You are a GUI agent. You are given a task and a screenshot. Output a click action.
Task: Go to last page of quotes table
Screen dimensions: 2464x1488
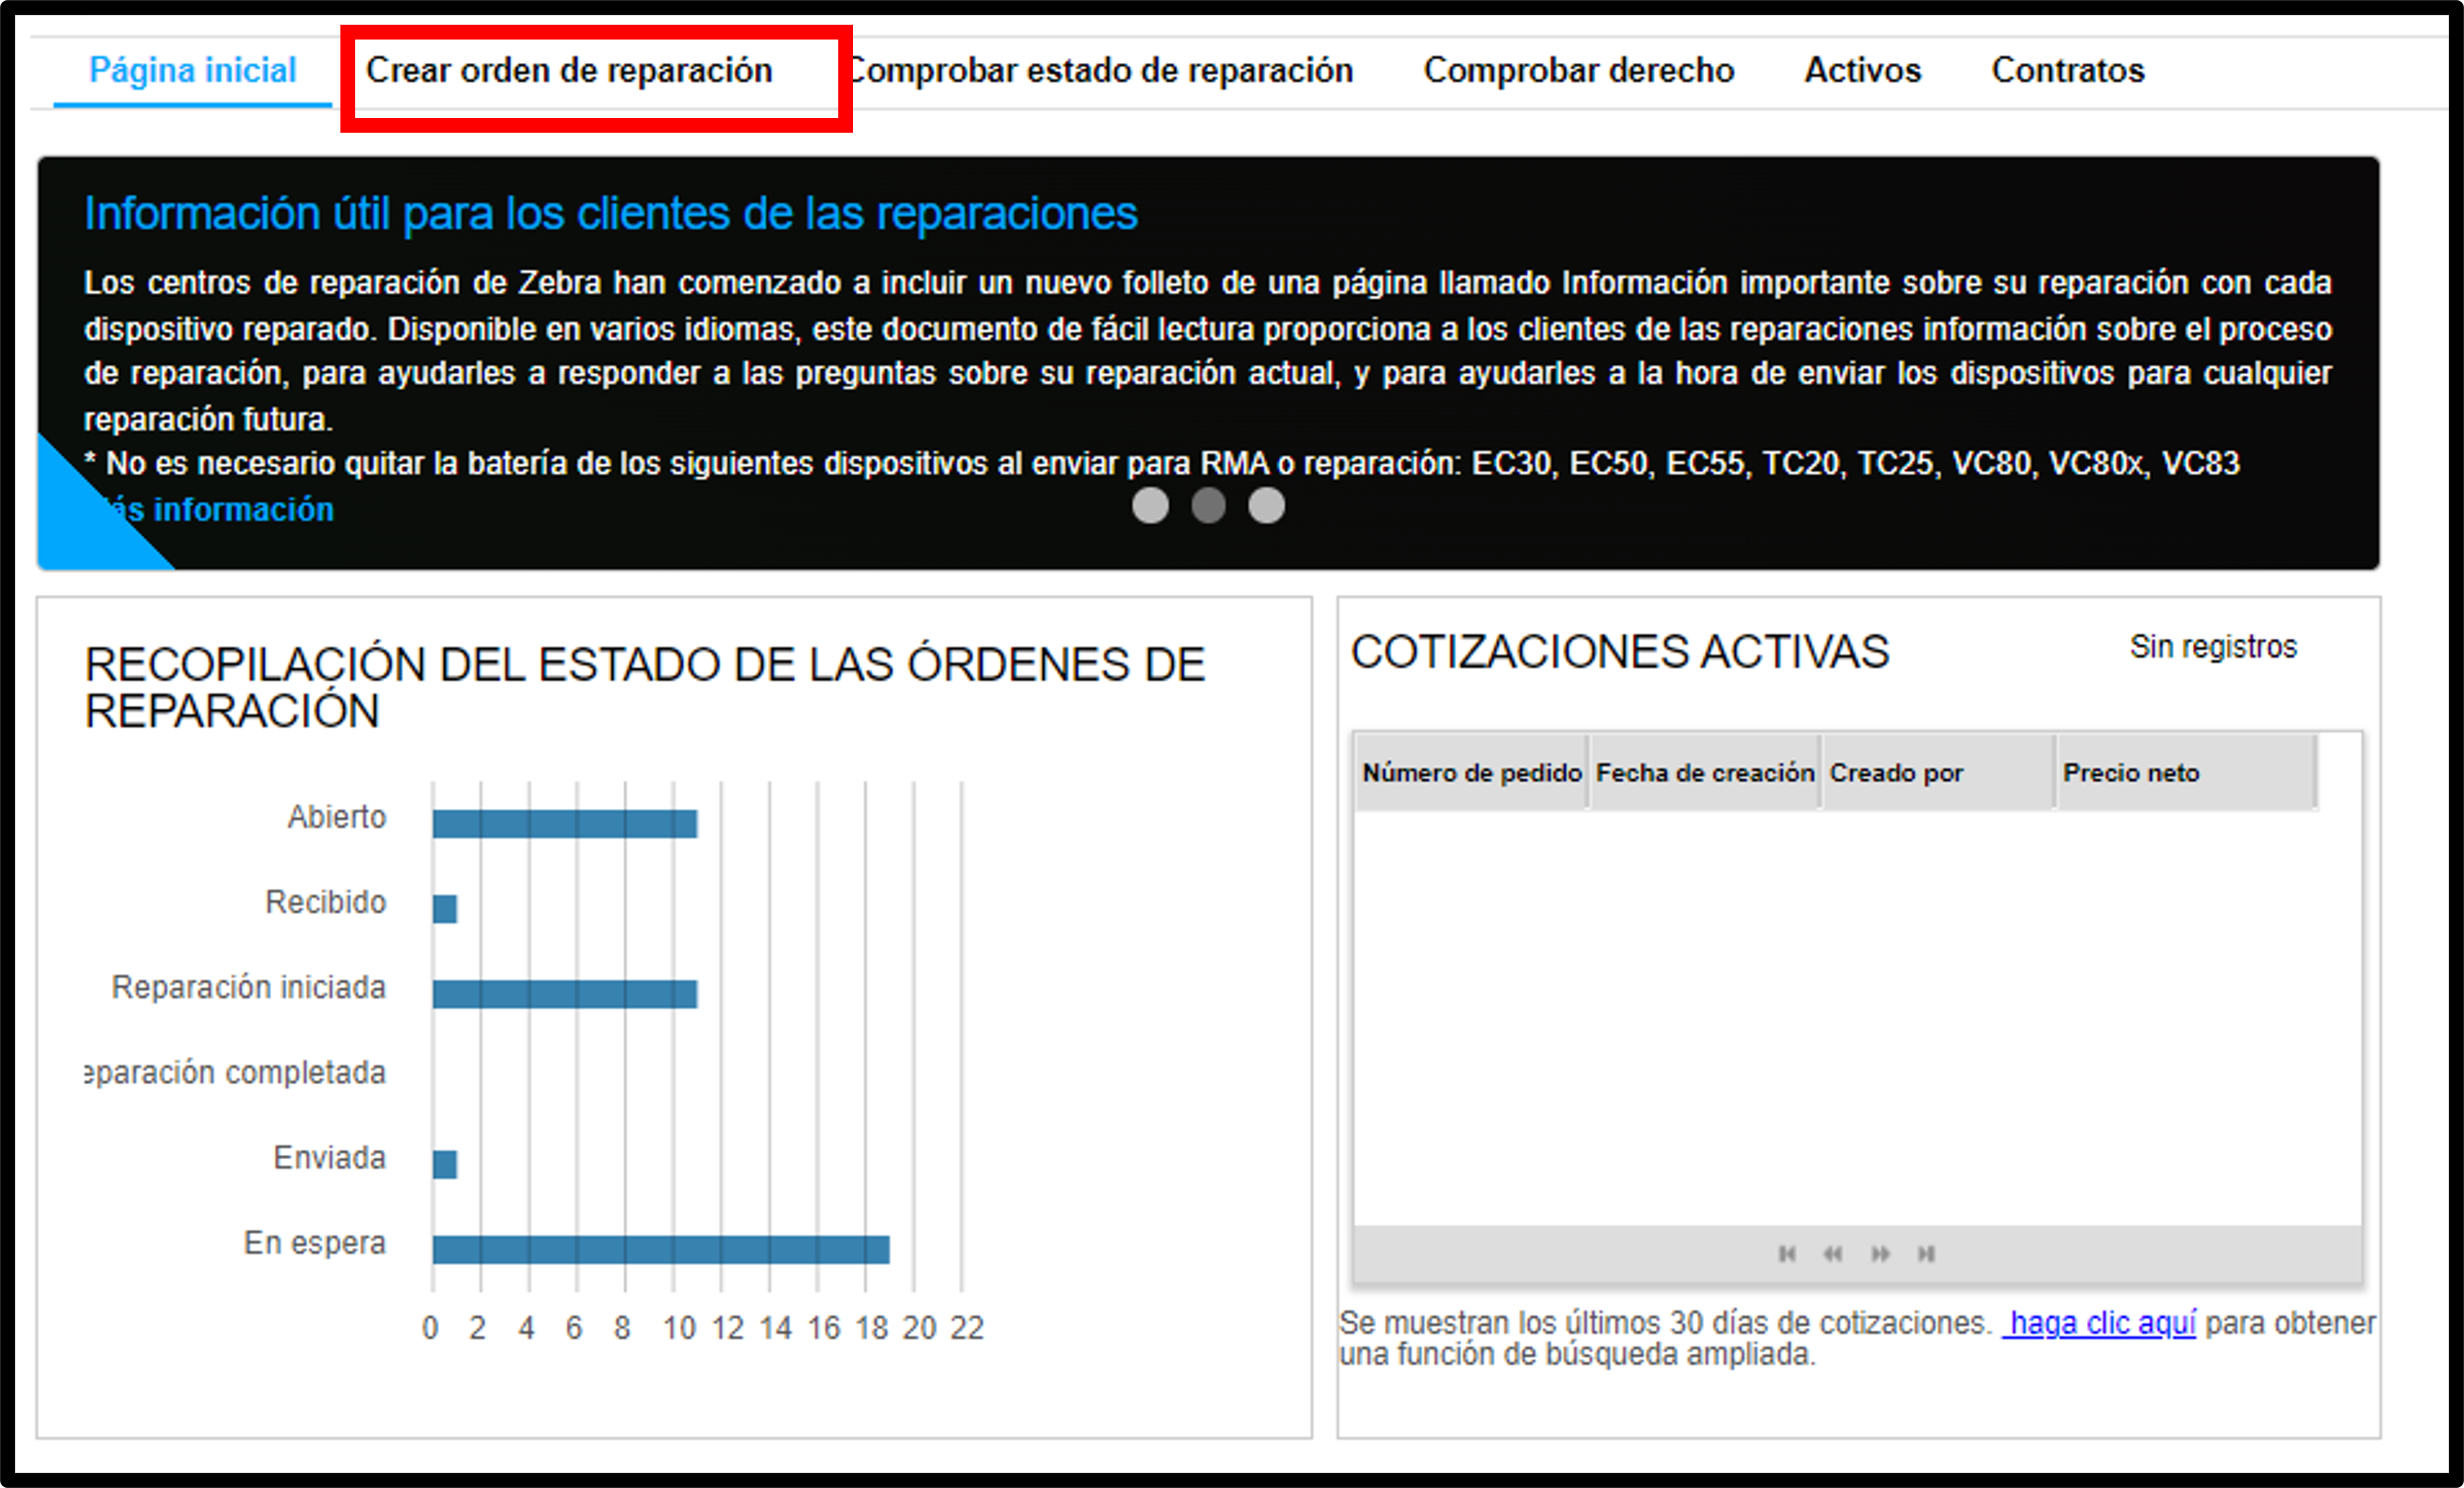1927,1253
